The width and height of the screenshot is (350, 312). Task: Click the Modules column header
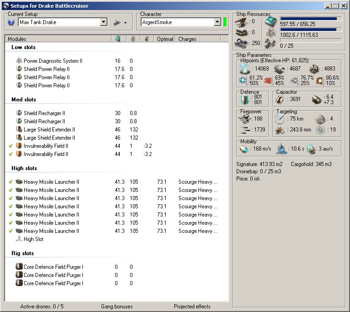pyautogui.click(x=58, y=39)
